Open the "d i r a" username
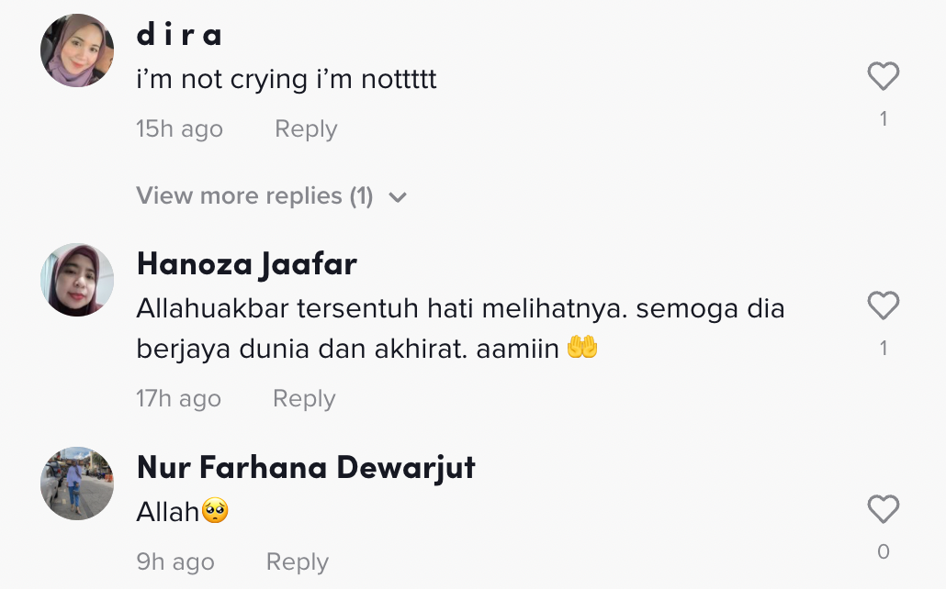 tap(180, 34)
